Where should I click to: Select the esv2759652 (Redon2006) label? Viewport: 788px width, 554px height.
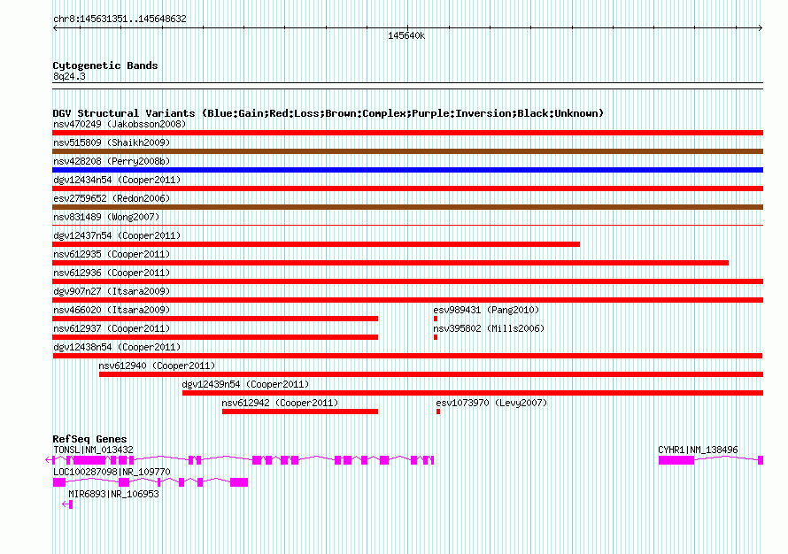112,198
